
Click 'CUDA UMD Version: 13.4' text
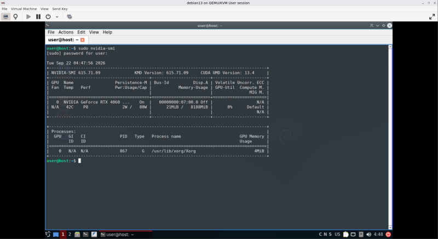(x=227, y=73)
